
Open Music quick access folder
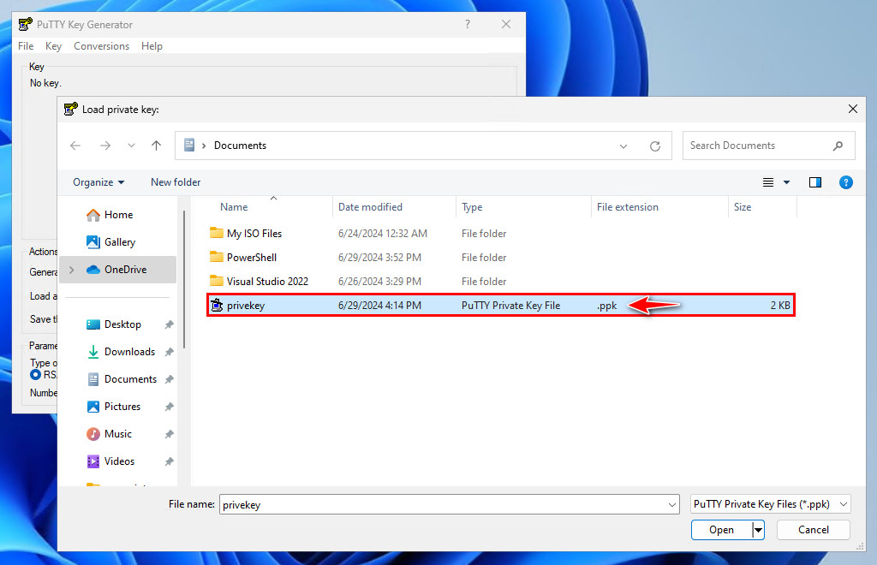(x=117, y=434)
